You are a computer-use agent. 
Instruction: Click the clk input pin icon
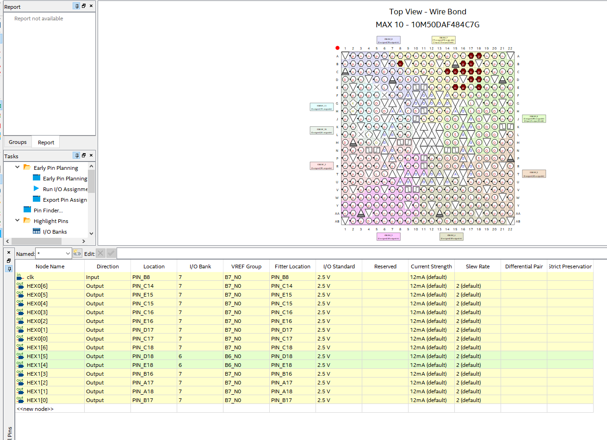tap(20, 277)
